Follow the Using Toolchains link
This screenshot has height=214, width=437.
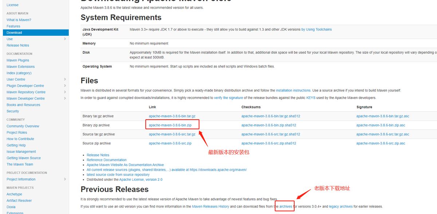click(316, 30)
